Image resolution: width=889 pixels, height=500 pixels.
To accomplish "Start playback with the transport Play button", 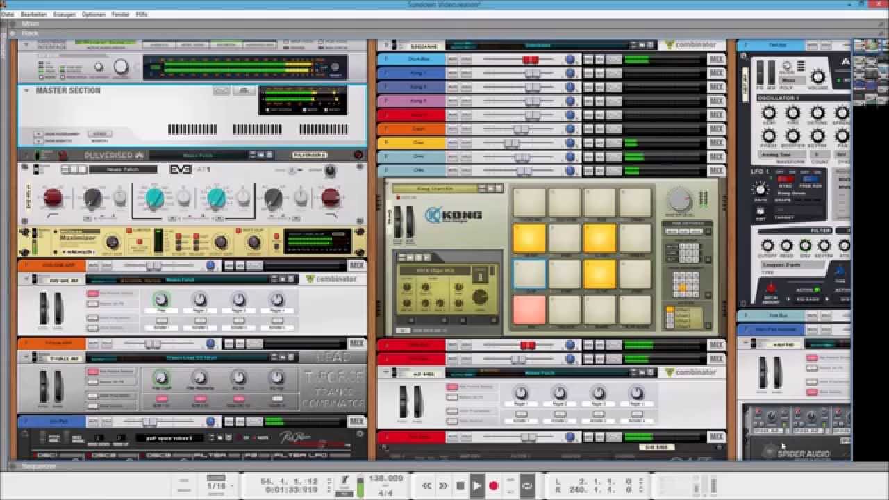I will (x=476, y=485).
